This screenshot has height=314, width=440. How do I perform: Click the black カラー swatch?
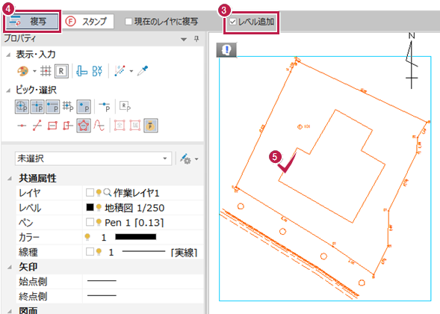pyautogui.click(x=136, y=237)
